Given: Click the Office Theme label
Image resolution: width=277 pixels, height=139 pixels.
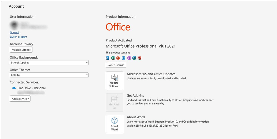Looking at the screenshot, I should [20, 70].
